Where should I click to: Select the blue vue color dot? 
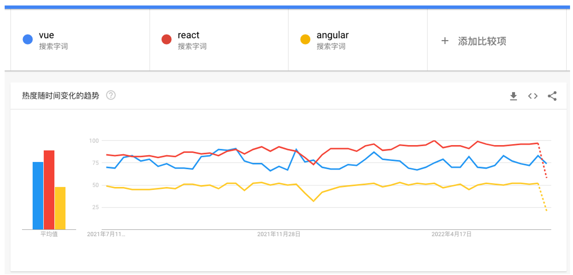click(x=28, y=39)
